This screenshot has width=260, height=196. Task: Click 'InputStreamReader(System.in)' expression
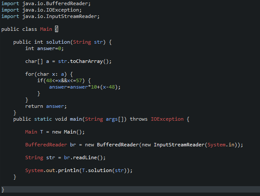click(196, 145)
